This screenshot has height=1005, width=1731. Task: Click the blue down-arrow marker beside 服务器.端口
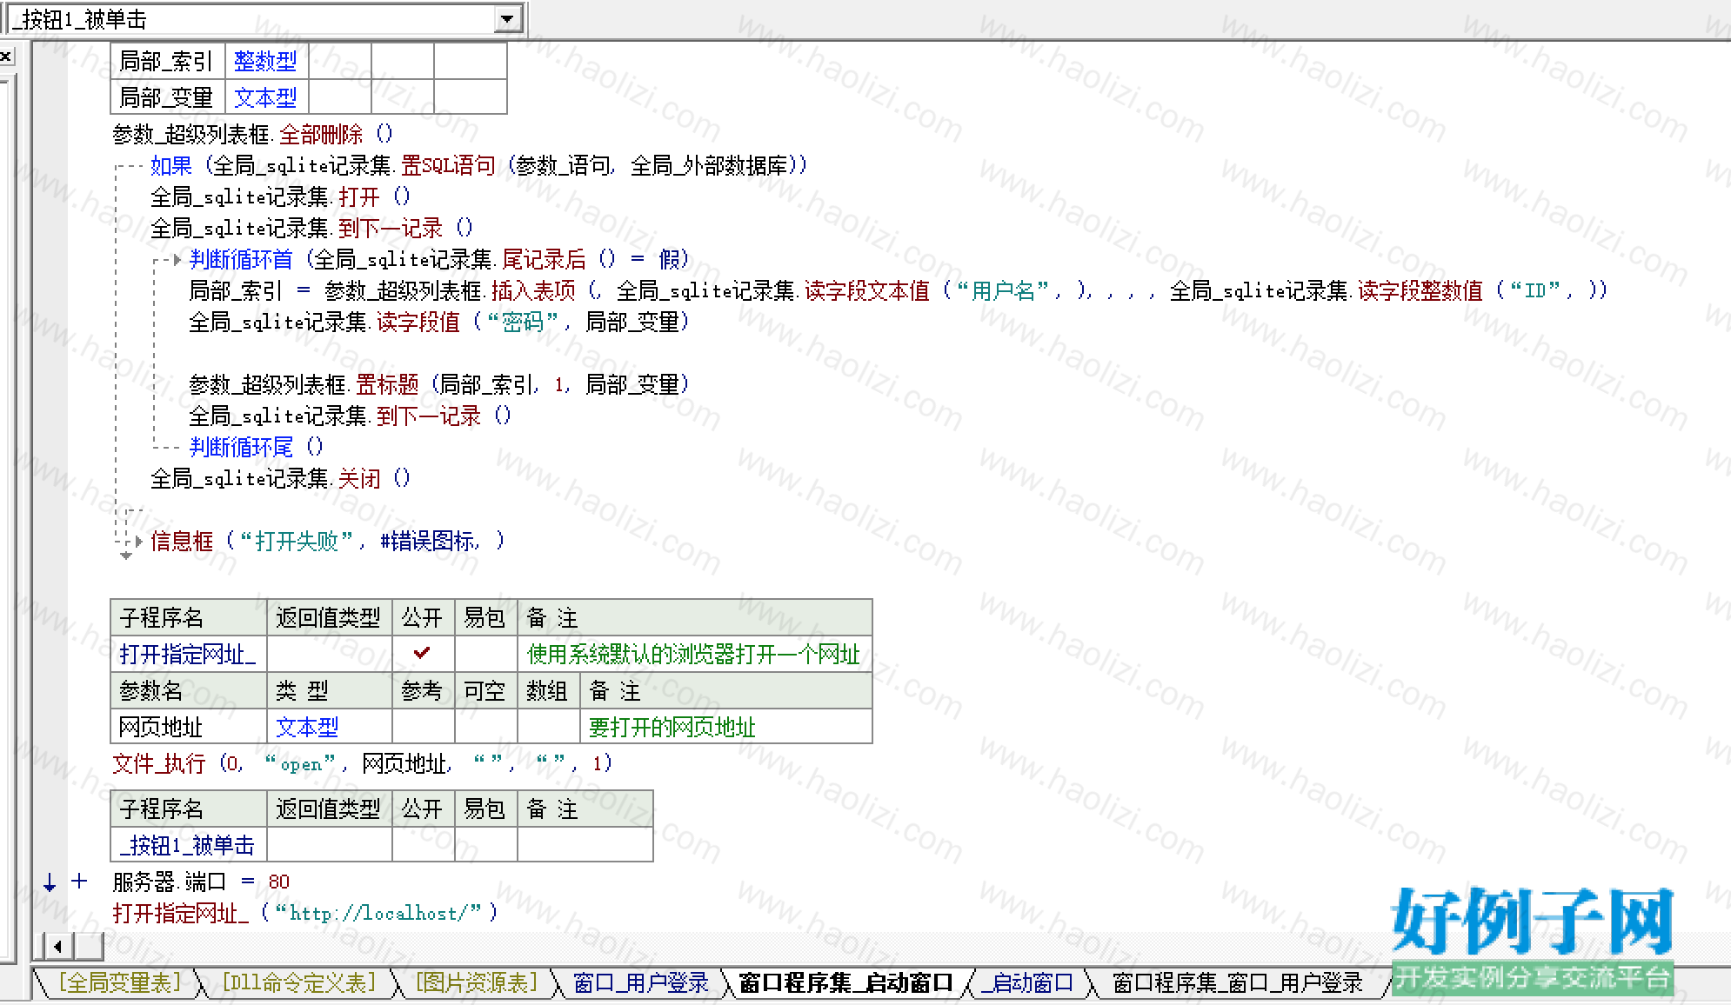50,882
